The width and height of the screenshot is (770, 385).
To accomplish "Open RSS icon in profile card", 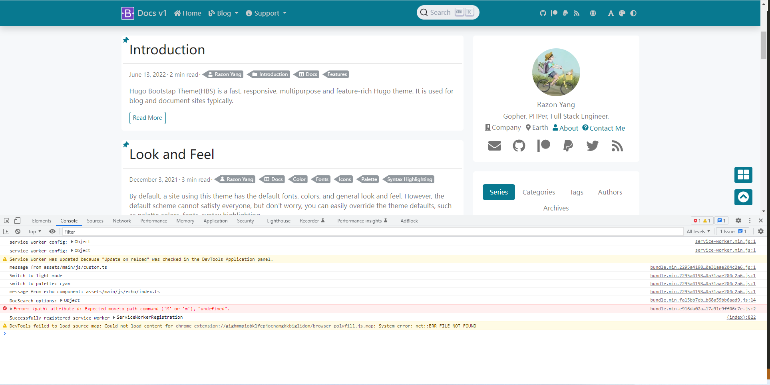I will pos(617,146).
